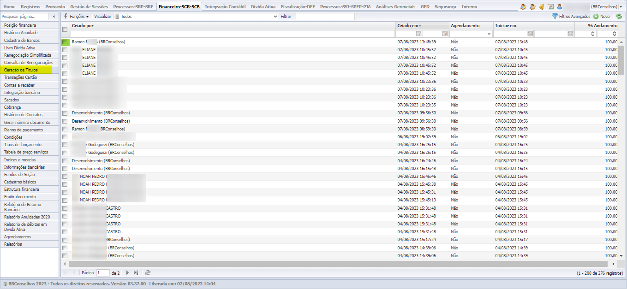The width and height of the screenshot is (627, 289).
Task: Click the Funções lightning bolt menu
Action: [76, 17]
